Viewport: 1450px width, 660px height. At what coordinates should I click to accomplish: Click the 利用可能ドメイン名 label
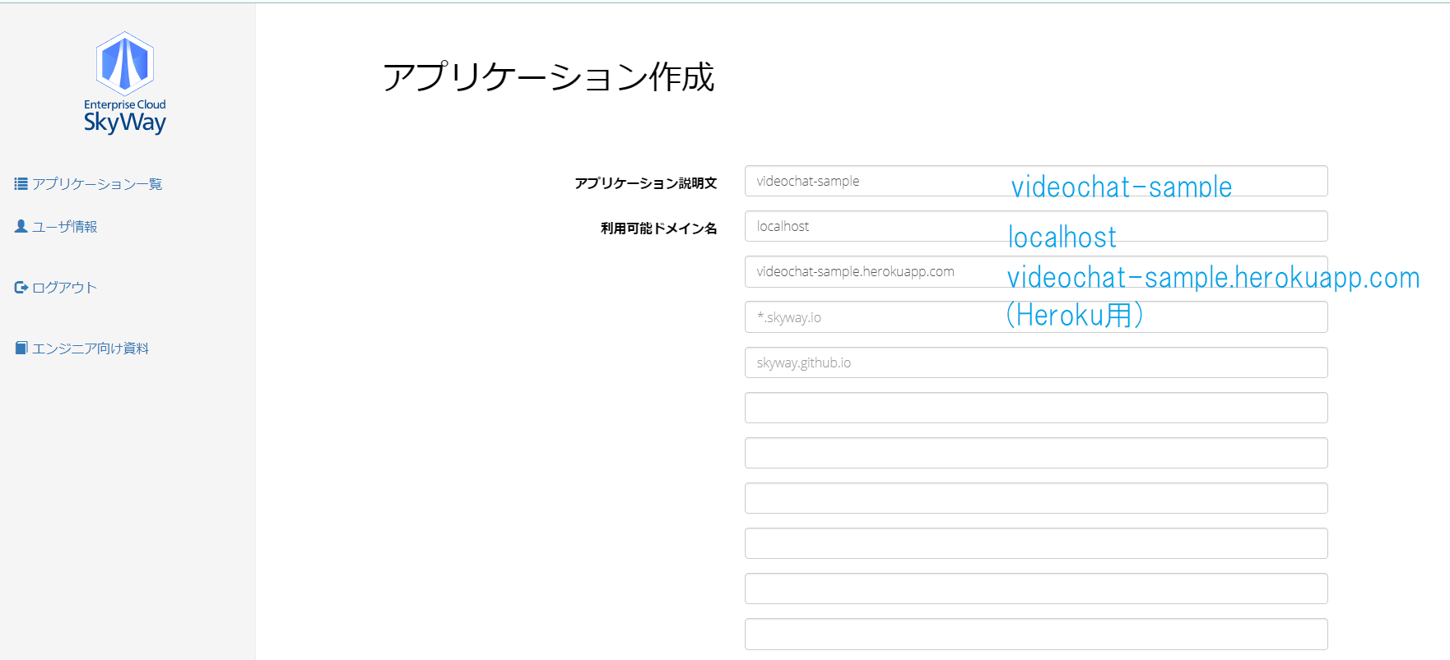659,228
